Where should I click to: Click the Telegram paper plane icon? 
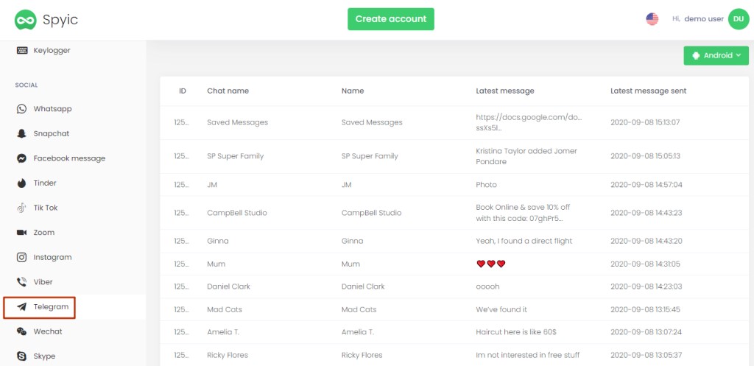(x=21, y=307)
